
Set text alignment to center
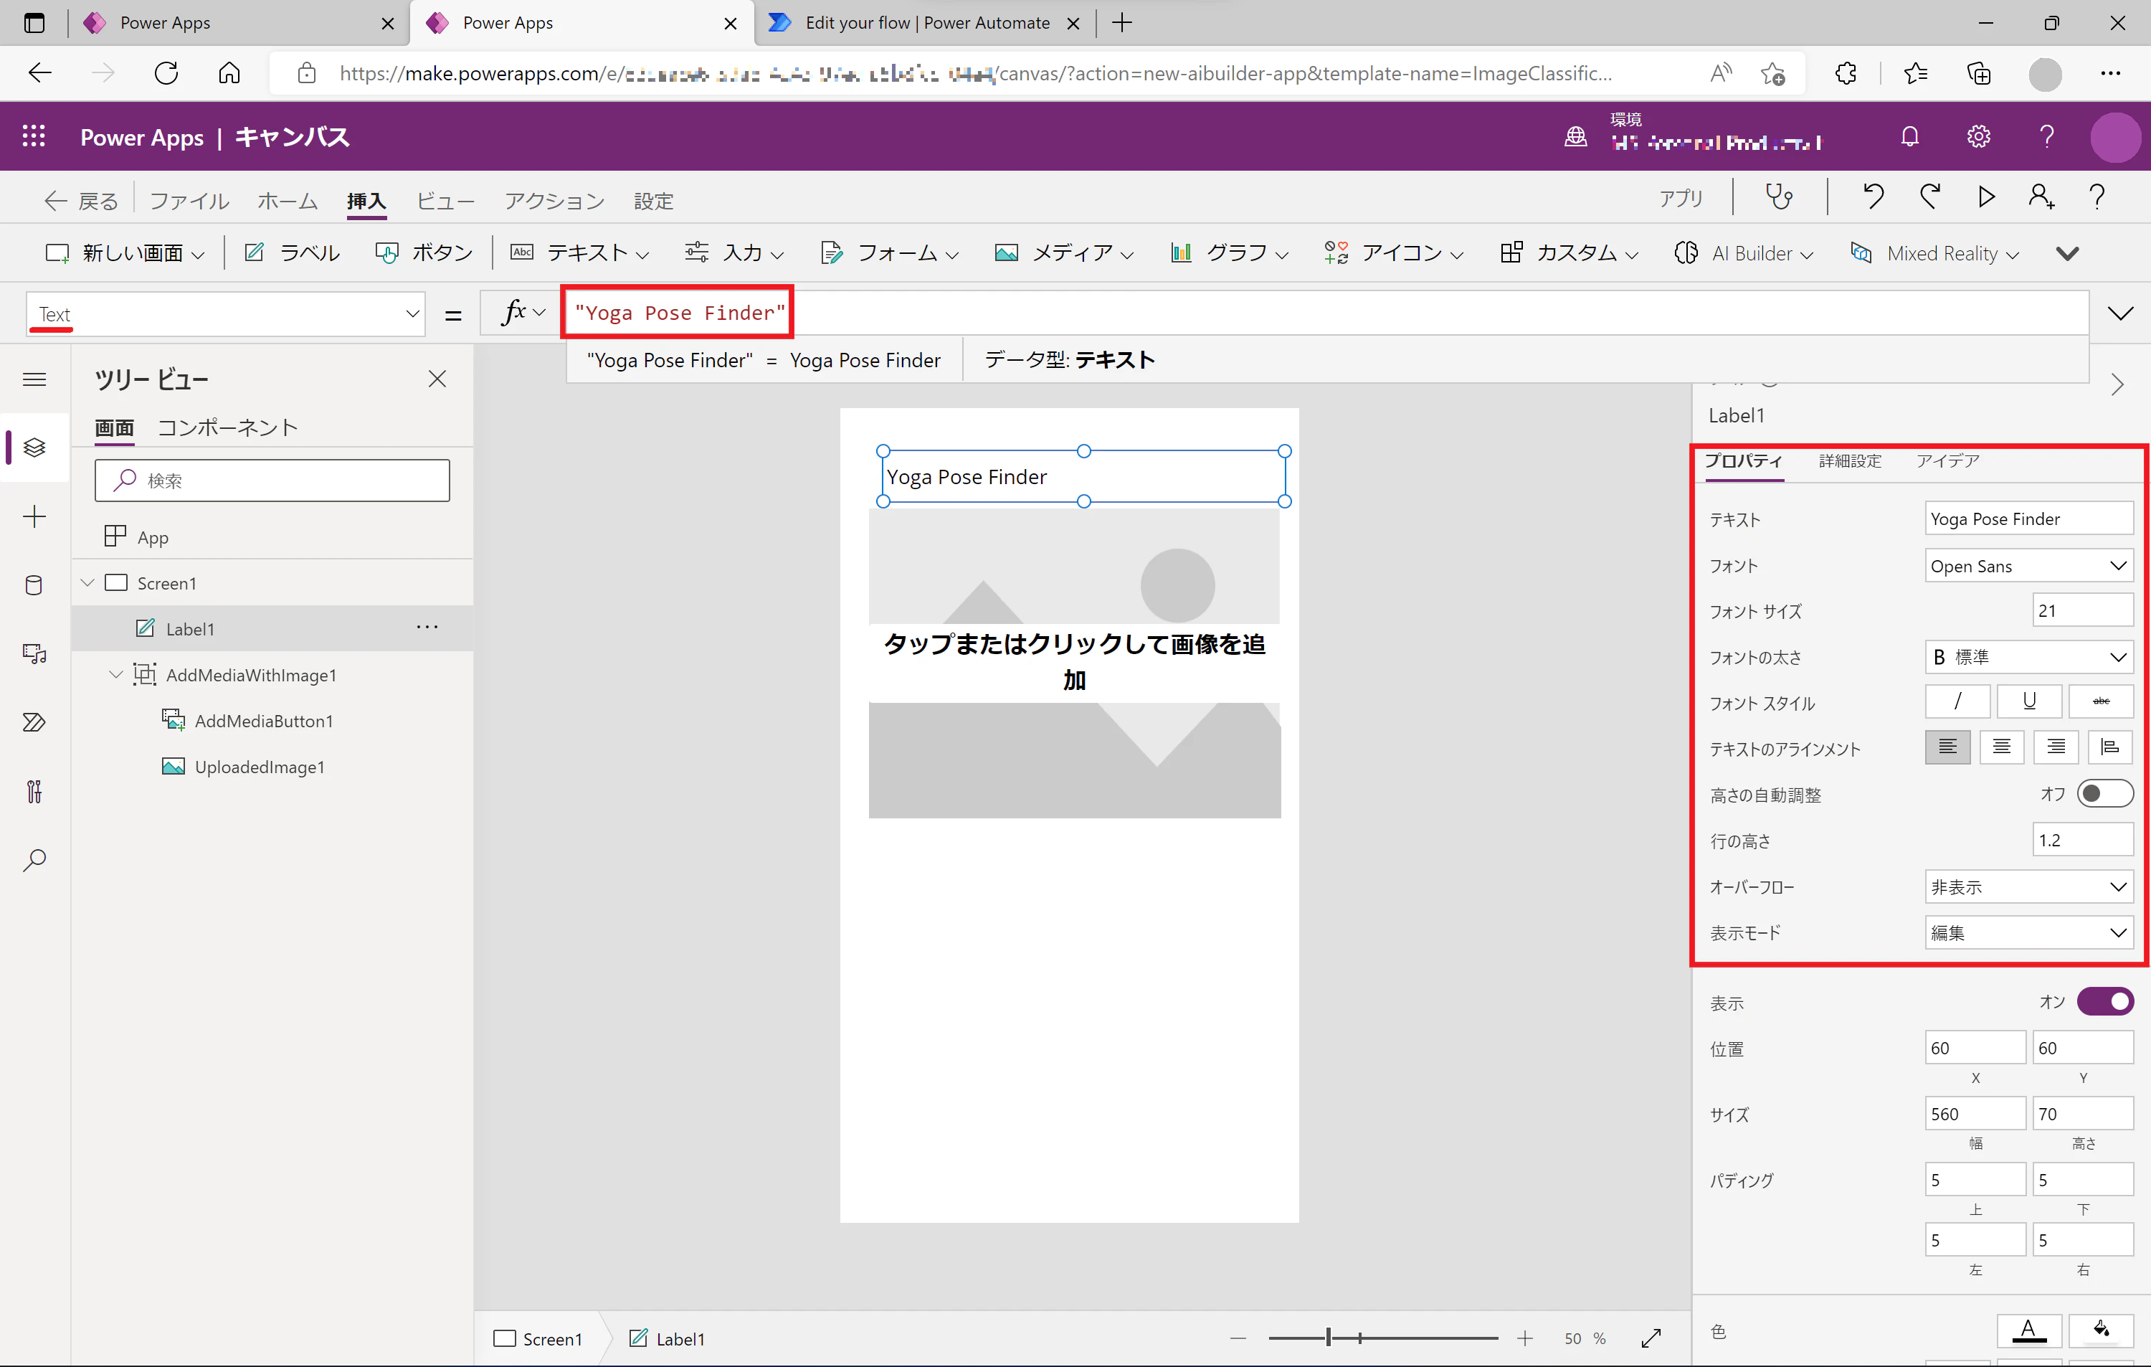click(x=2002, y=747)
